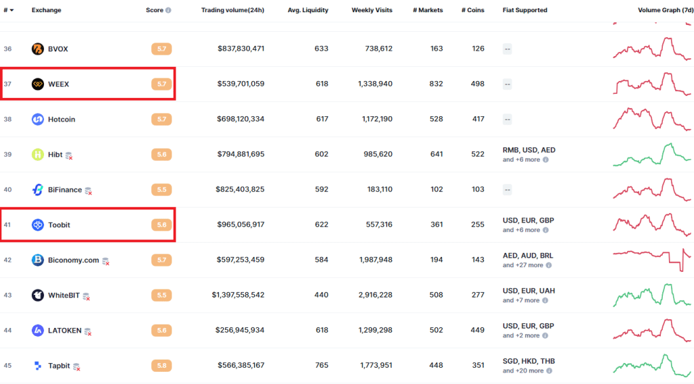
Task: Click the info icon next to Score header
Action: tap(168, 10)
